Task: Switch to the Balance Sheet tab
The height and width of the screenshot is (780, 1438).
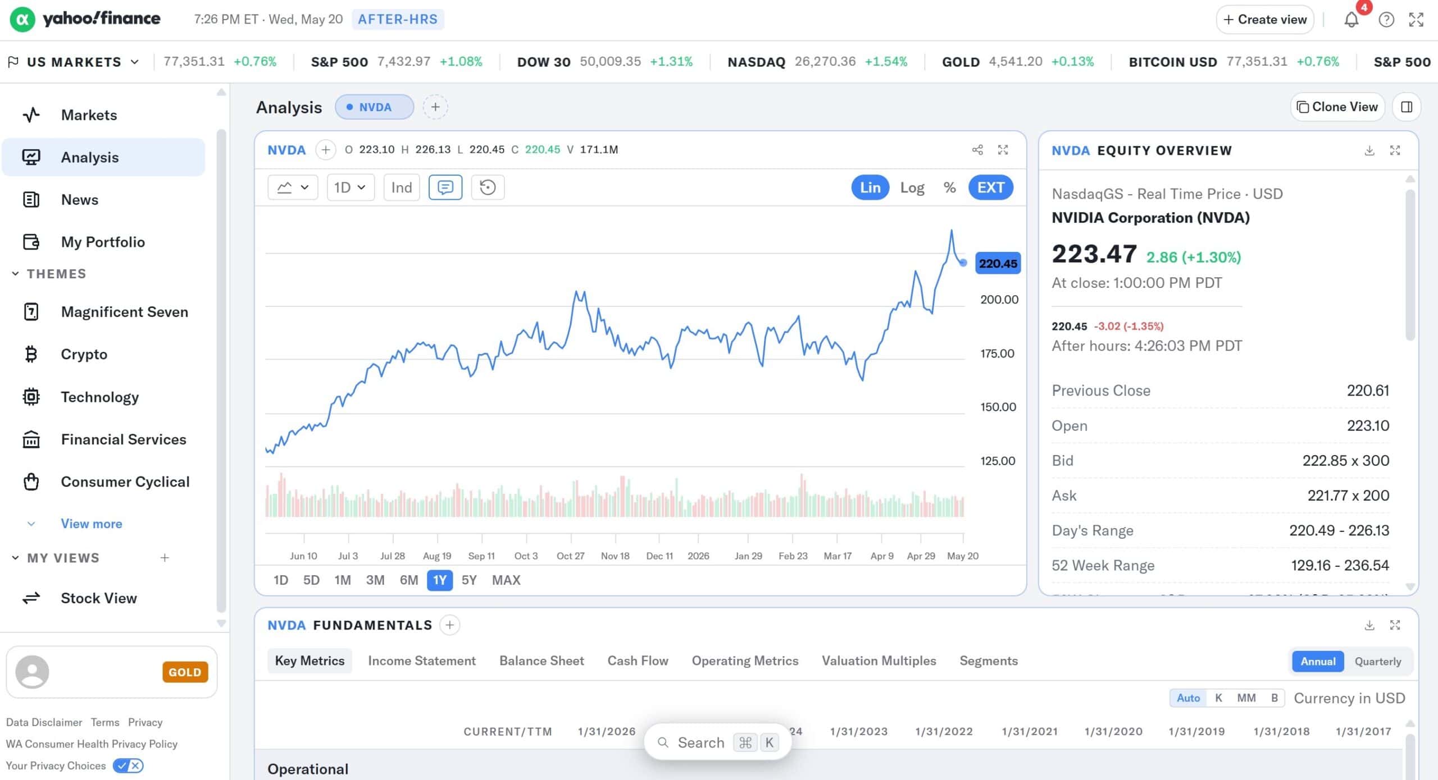Action: point(541,661)
